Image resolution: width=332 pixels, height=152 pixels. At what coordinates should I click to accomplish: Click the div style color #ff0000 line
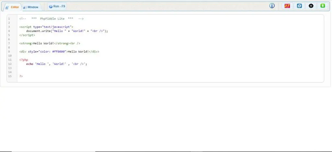[x=59, y=51]
